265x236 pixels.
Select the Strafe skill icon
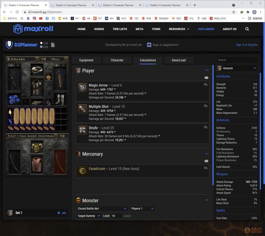click(x=82, y=130)
